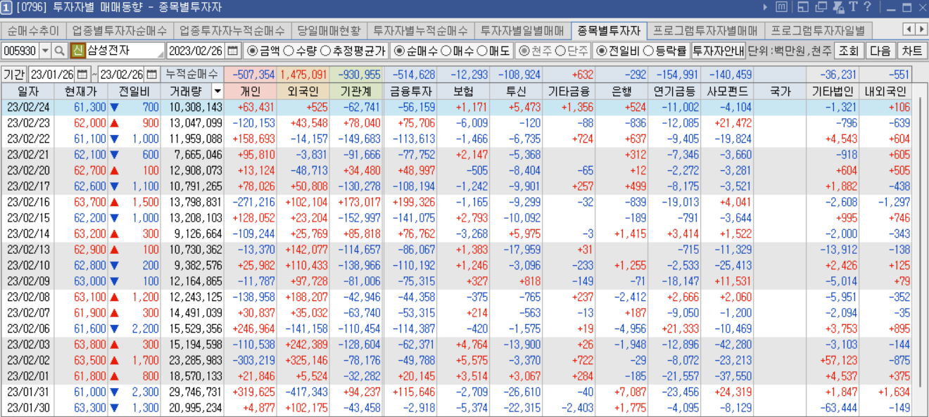This screenshot has height=417, width=929.
Task: Switch to 투자자별일별매매 tab
Action: pyautogui.click(x=523, y=31)
